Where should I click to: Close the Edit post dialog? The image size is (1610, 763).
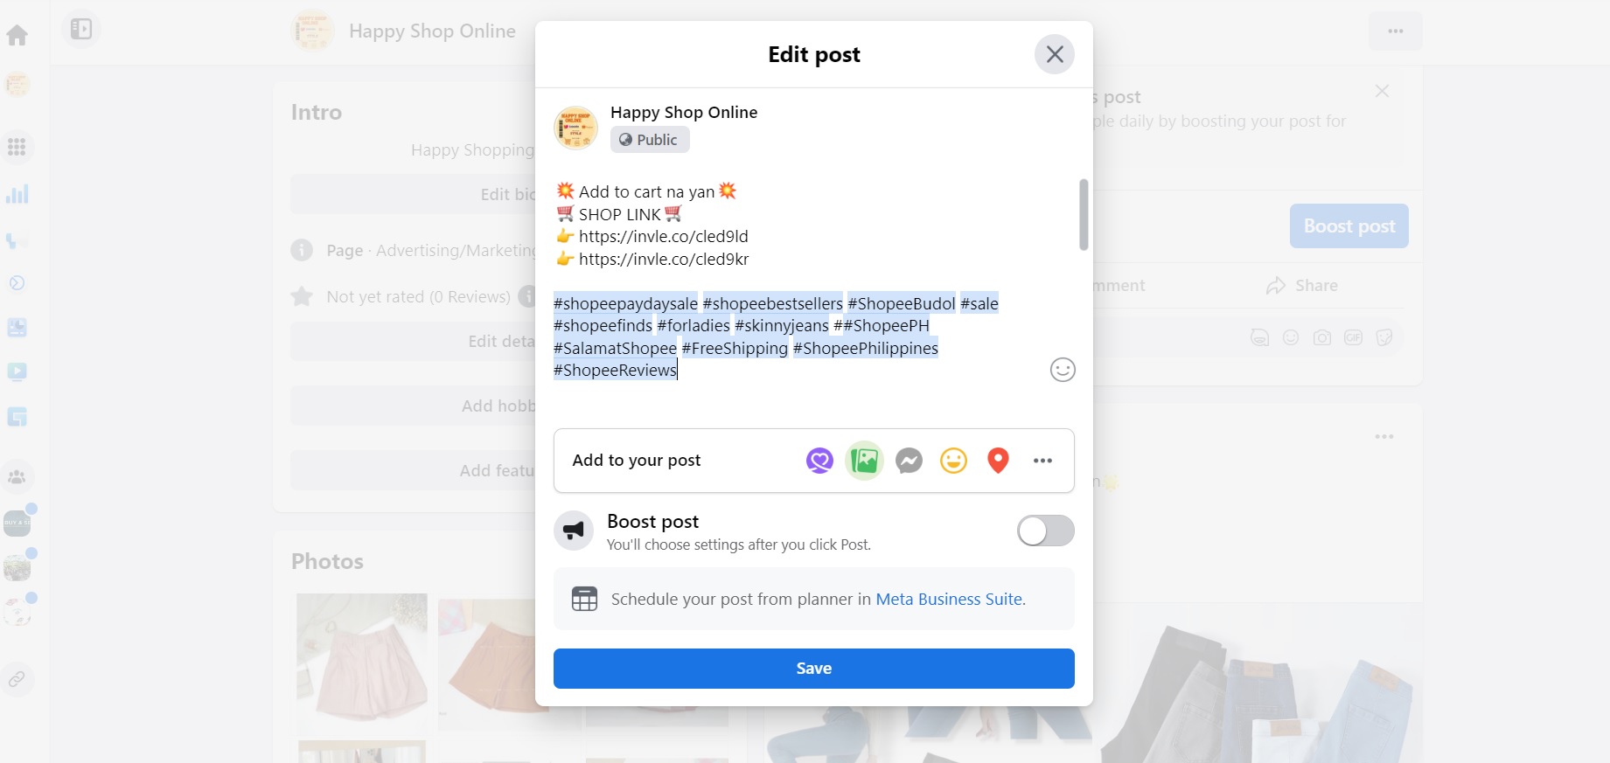(1055, 54)
